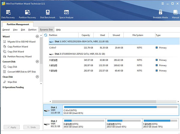Click the Convert MBR Disk to GPT Disk icon

click(4, 72)
